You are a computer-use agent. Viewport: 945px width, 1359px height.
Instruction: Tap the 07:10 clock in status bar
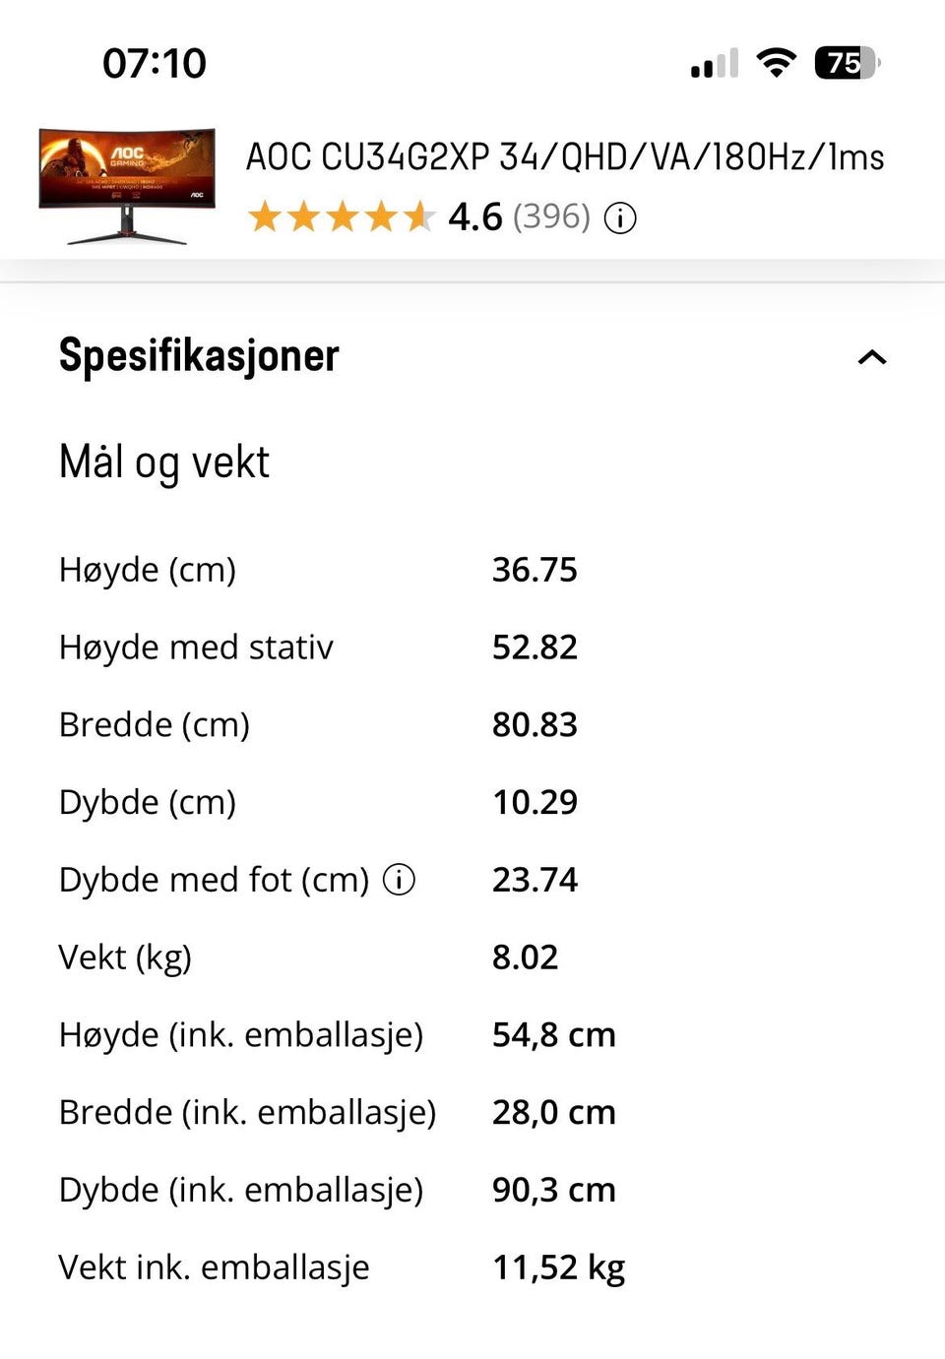[x=155, y=64]
